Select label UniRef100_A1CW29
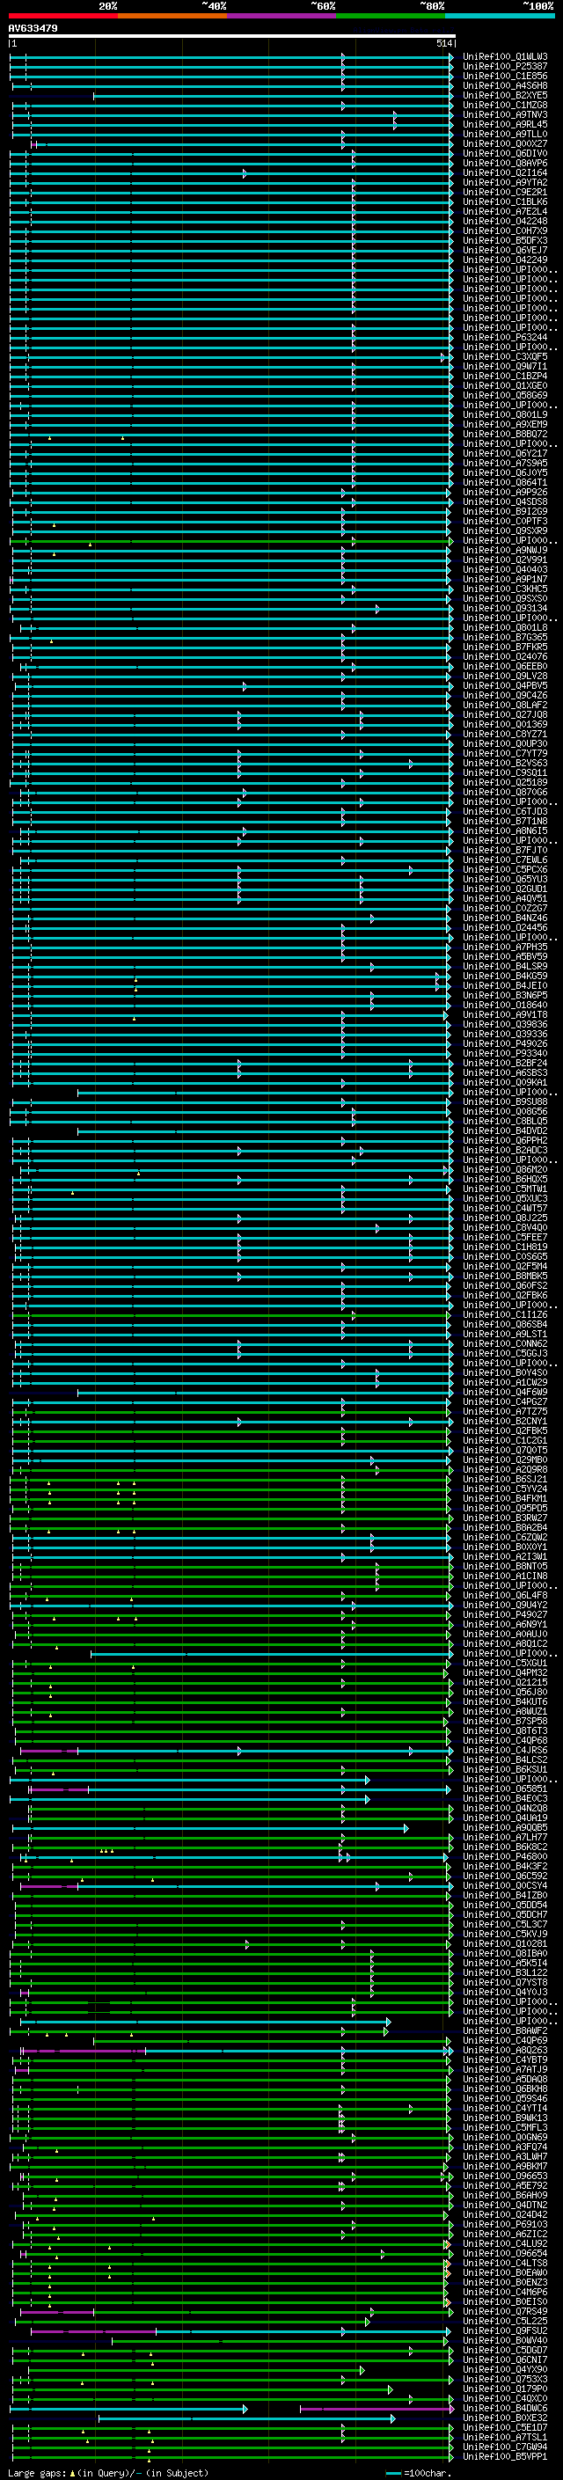The height and width of the screenshot is (2480, 563). [505, 1381]
